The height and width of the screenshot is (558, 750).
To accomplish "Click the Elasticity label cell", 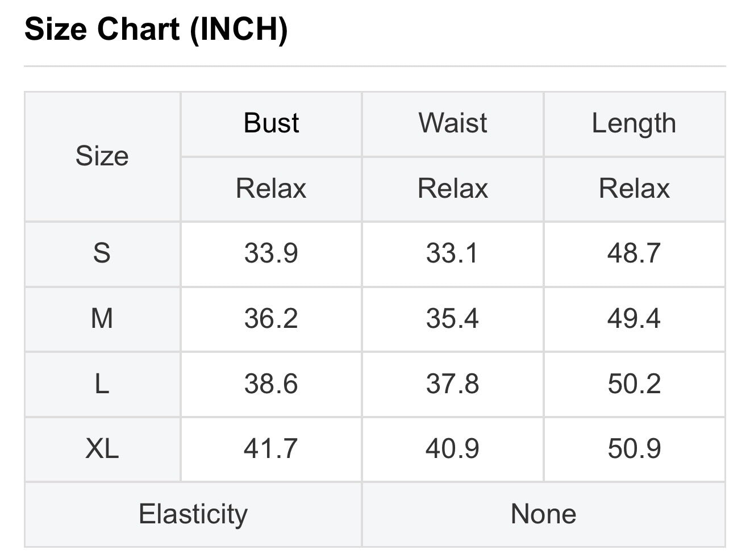I will click(193, 514).
